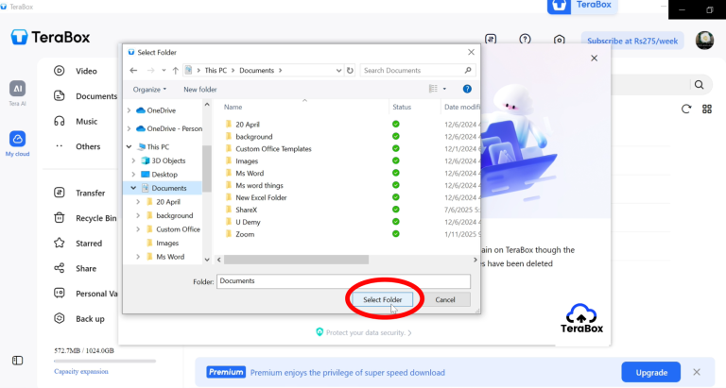
Task: Click the Search Documents field
Action: click(417, 70)
